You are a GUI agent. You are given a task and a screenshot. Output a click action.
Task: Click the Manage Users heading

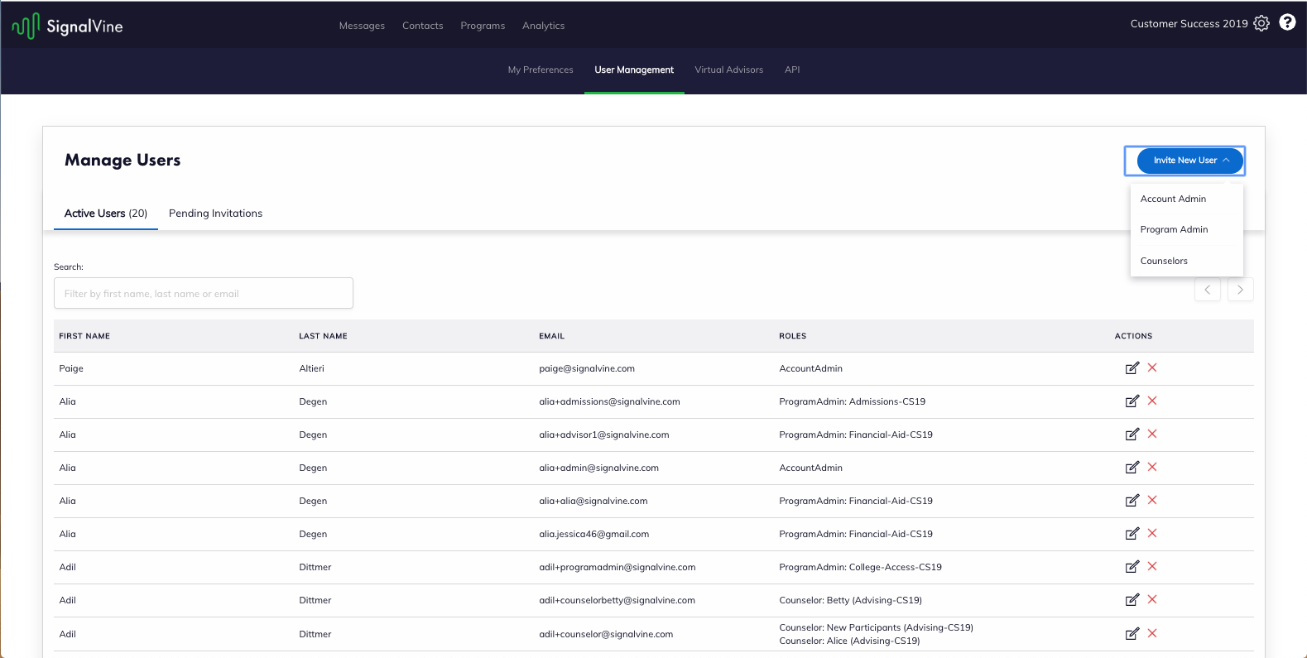coord(123,160)
